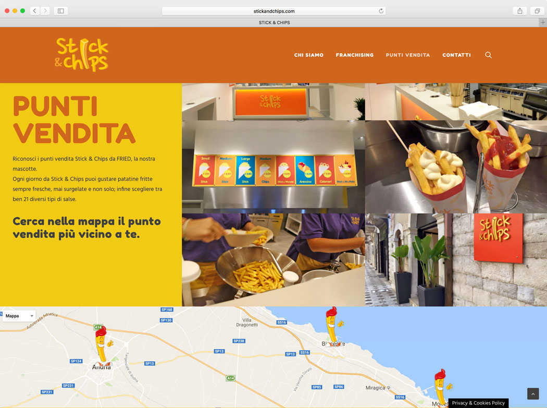This screenshot has height=408, width=547.
Task: Go back to the previous page
Action: click(x=34, y=11)
